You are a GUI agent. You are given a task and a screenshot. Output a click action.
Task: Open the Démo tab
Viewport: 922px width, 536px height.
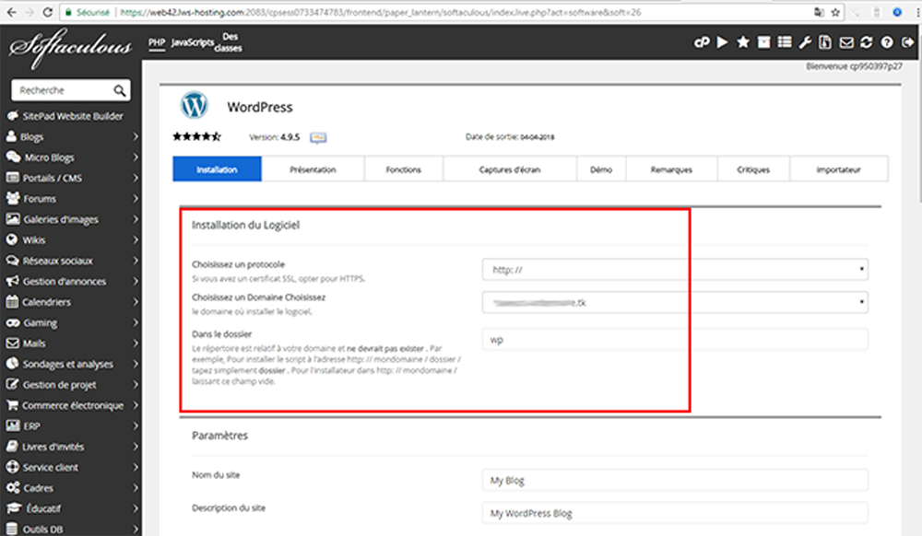coord(601,169)
